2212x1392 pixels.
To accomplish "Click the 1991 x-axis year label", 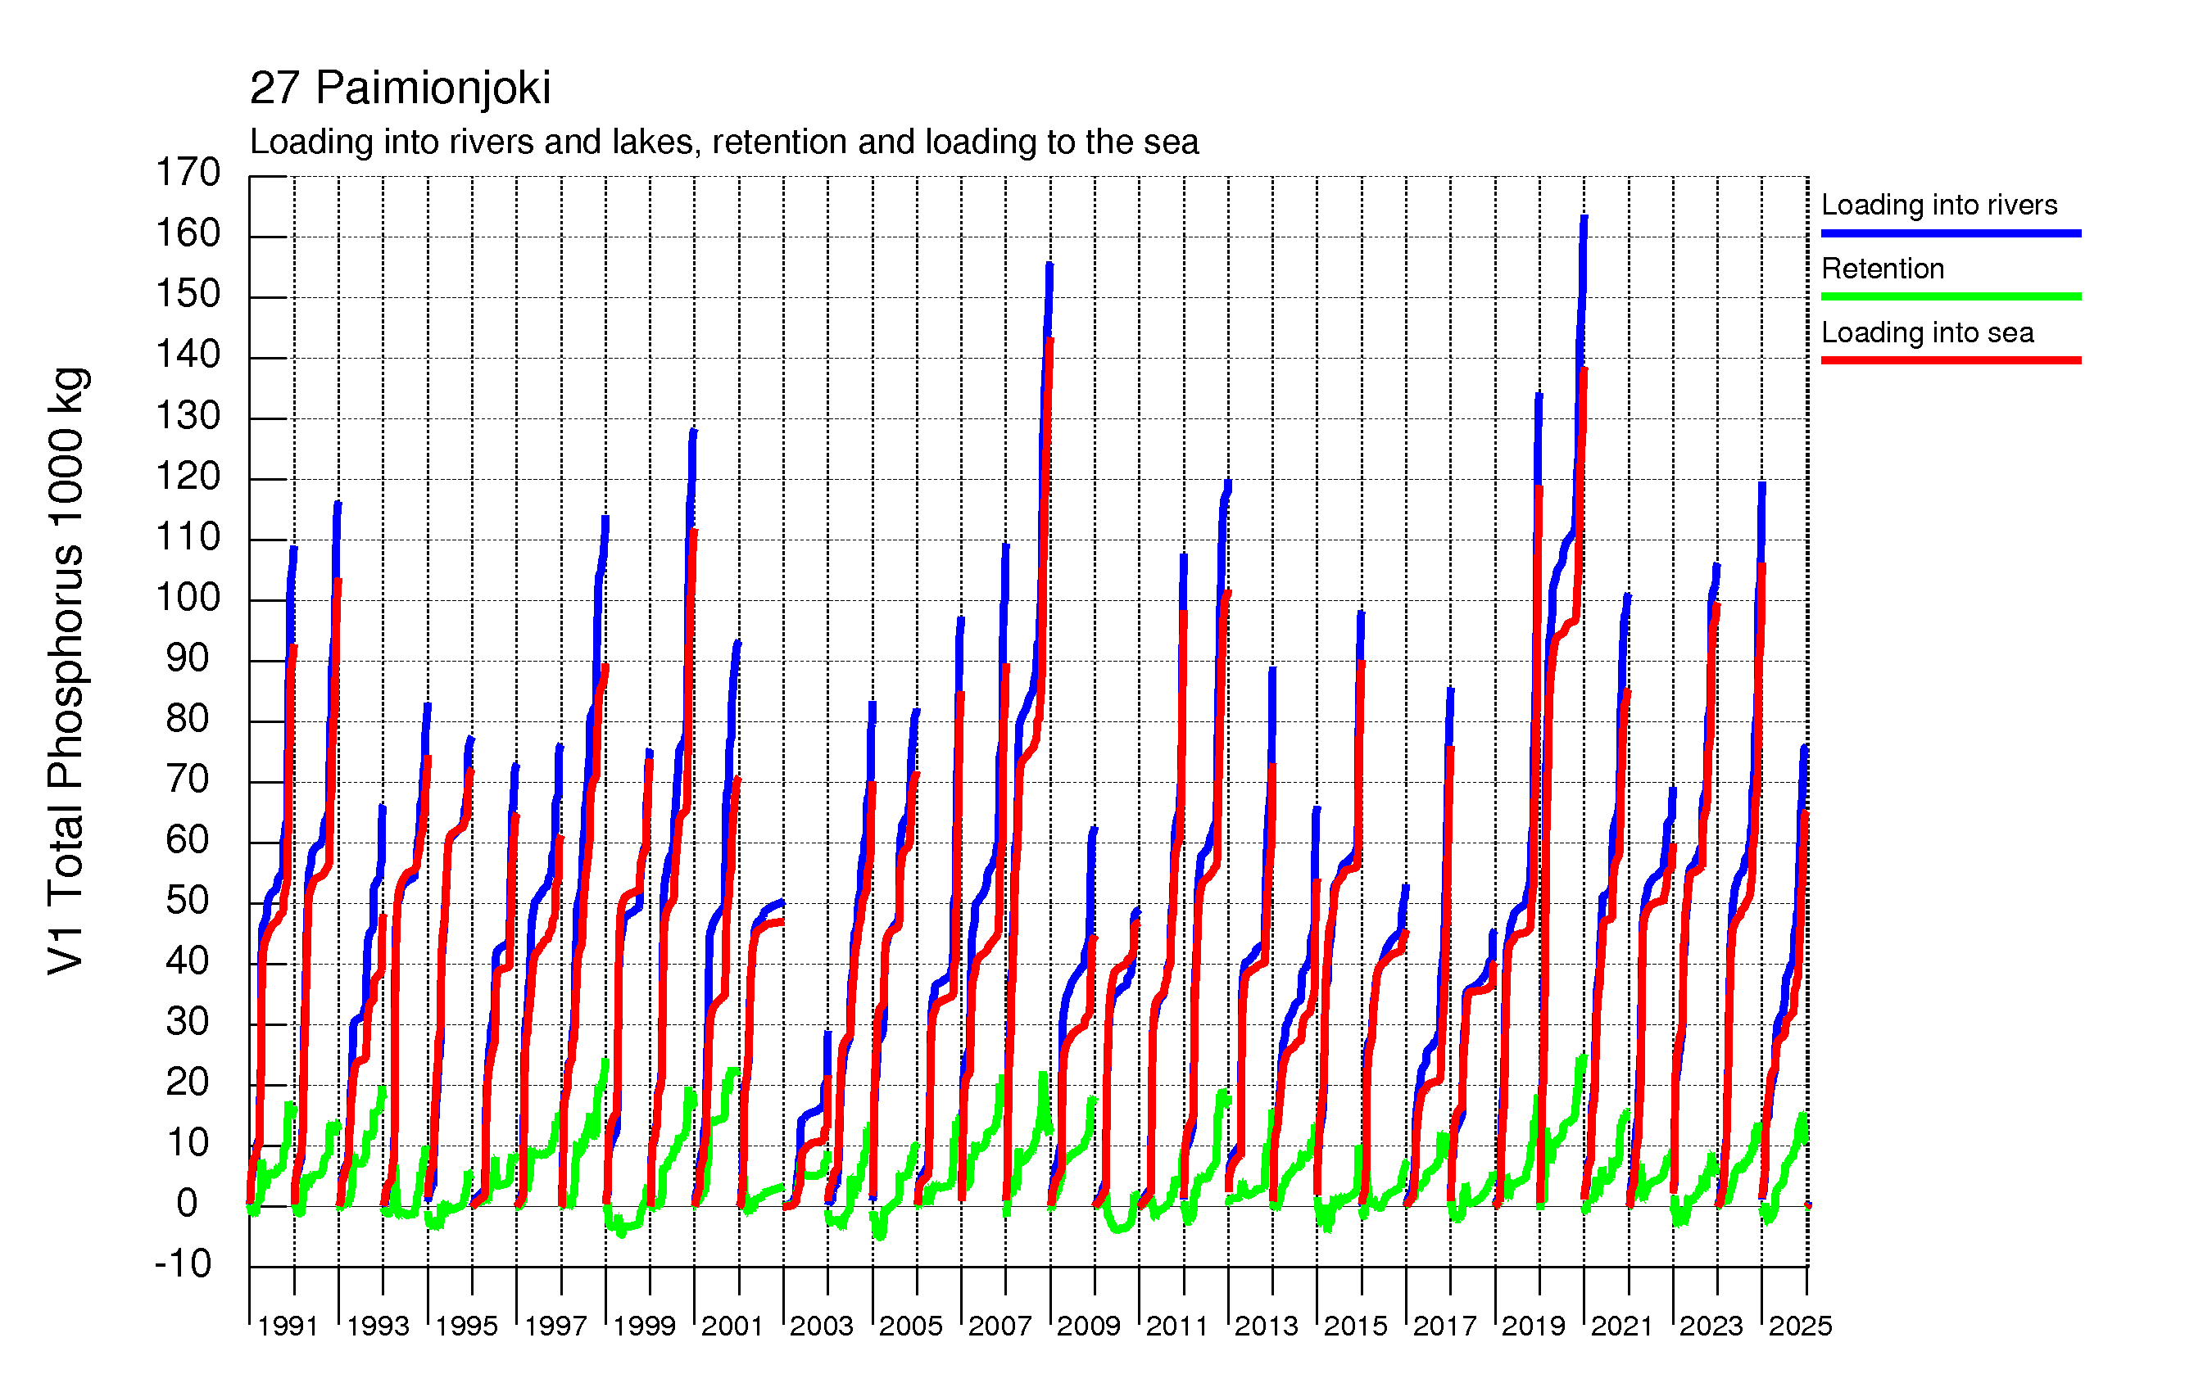I will click(288, 1326).
